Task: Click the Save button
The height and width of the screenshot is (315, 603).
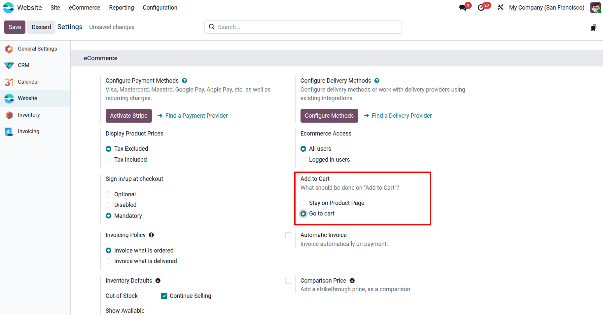Action: [15, 27]
